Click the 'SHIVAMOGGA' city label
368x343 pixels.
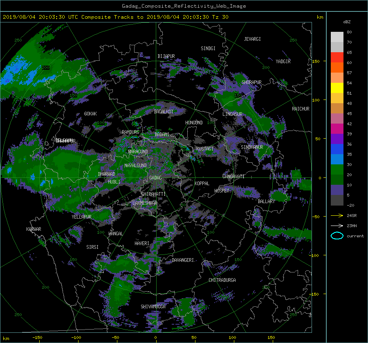pyautogui.click(x=153, y=307)
